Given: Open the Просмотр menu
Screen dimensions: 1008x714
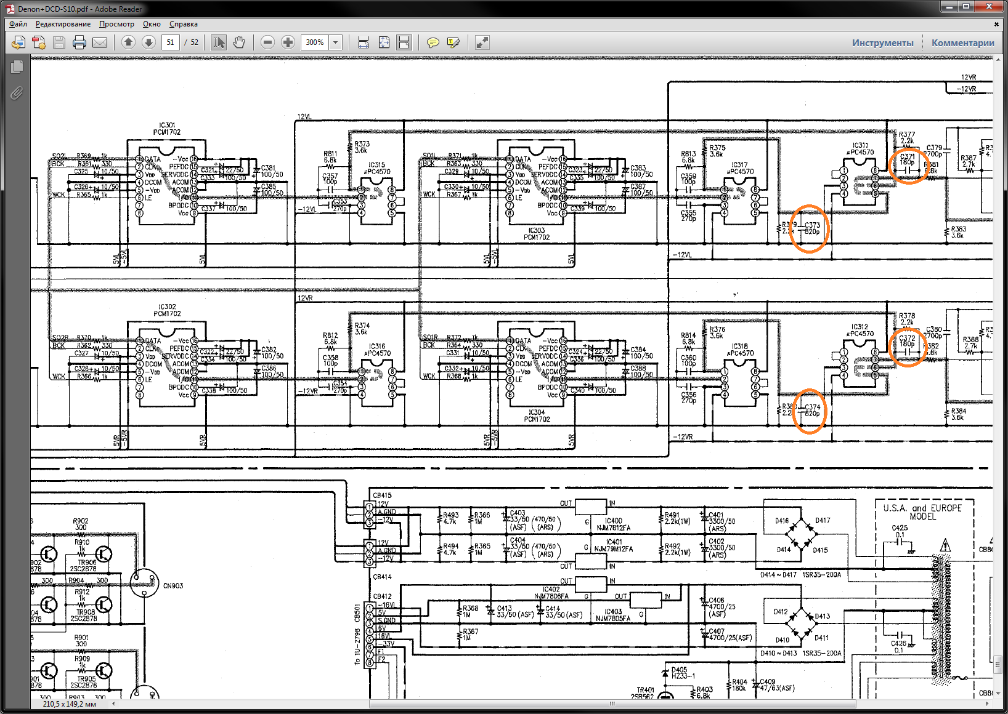Looking at the screenshot, I should pos(116,24).
